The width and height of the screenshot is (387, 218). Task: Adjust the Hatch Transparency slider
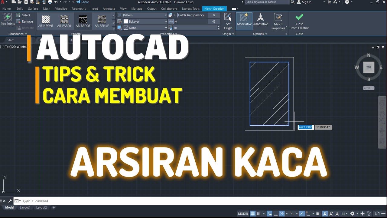pyautogui.click(x=191, y=15)
